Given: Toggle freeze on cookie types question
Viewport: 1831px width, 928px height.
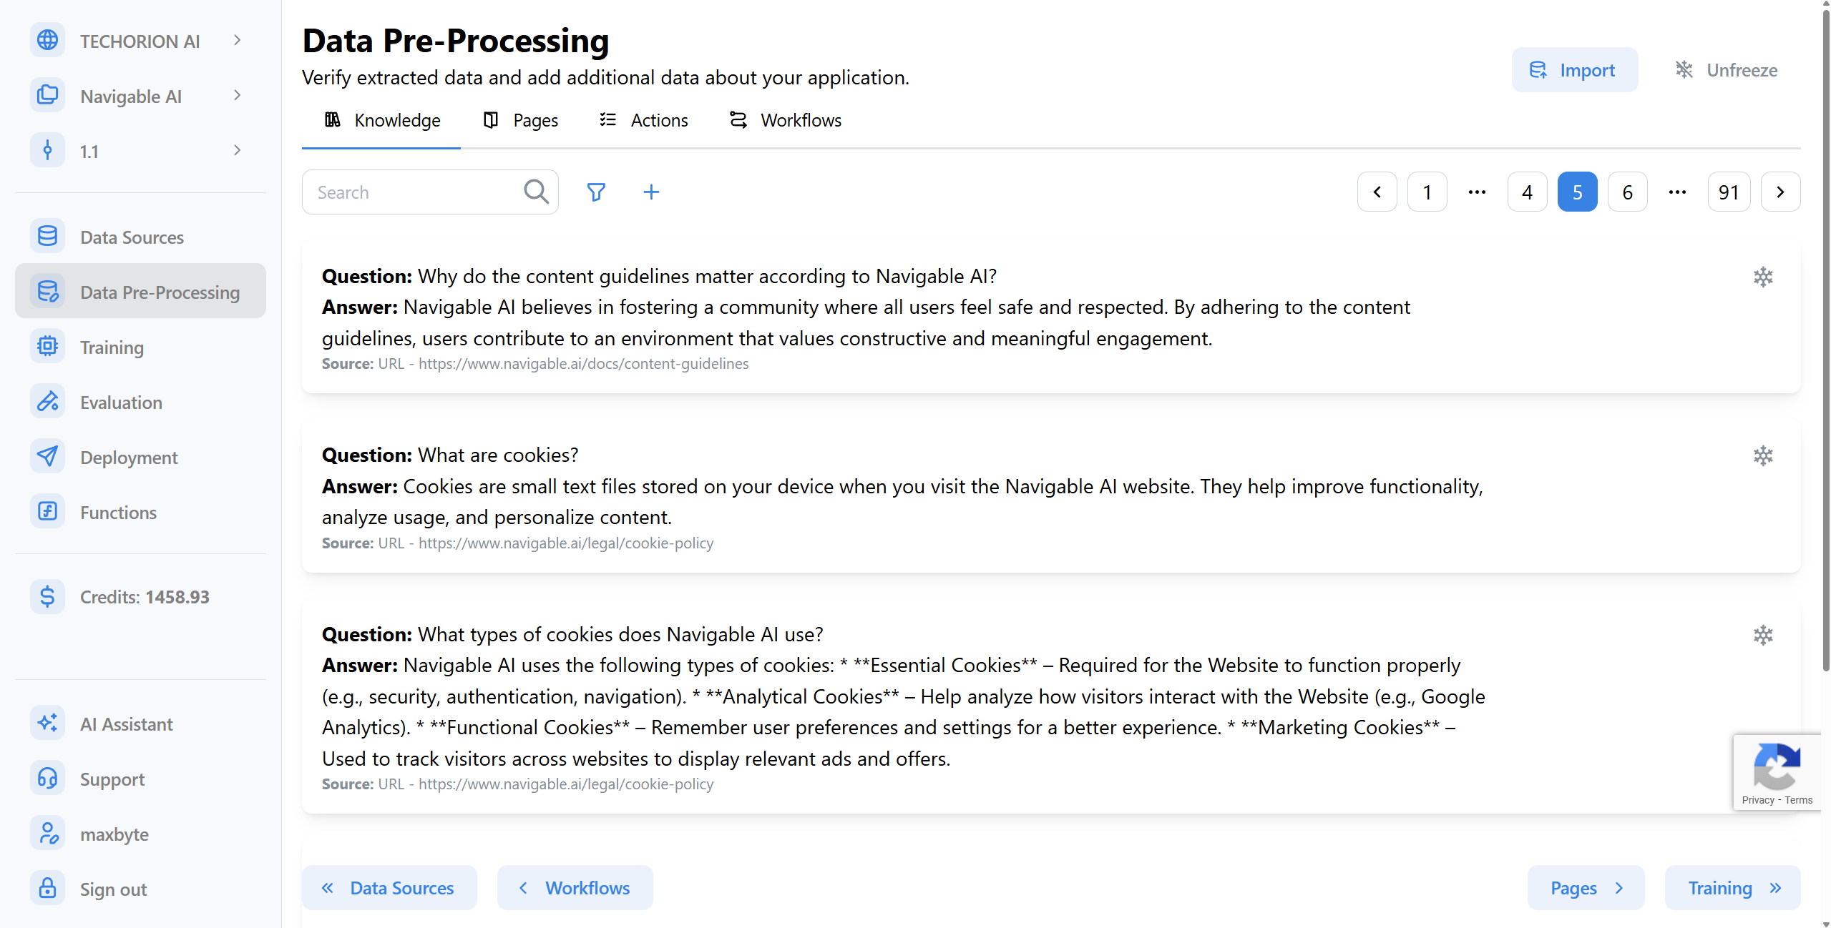Looking at the screenshot, I should [1763, 635].
